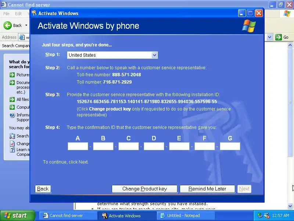Click the greyed Next button
Screen dimensions: 294x221
click(244, 189)
